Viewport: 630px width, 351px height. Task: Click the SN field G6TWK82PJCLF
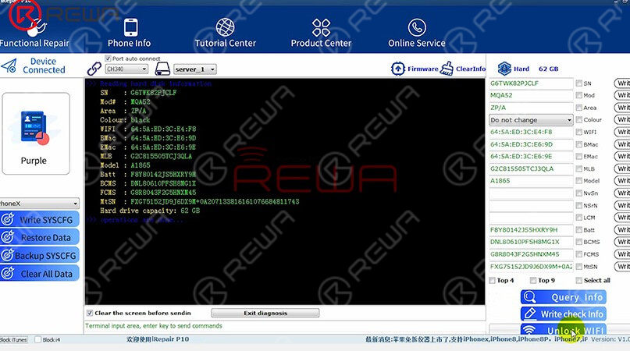[x=531, y=83]
